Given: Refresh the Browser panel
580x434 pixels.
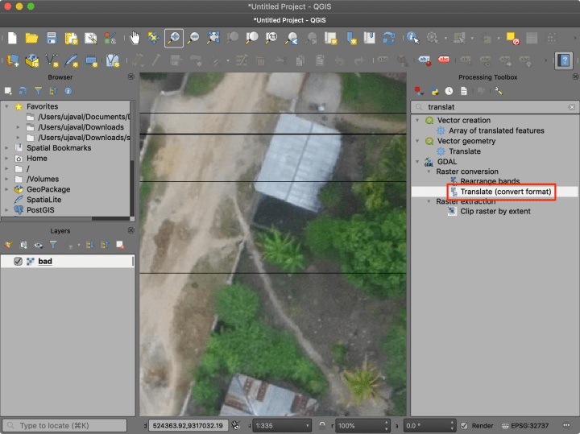Looking at the screenshot, I should point(23,91).
